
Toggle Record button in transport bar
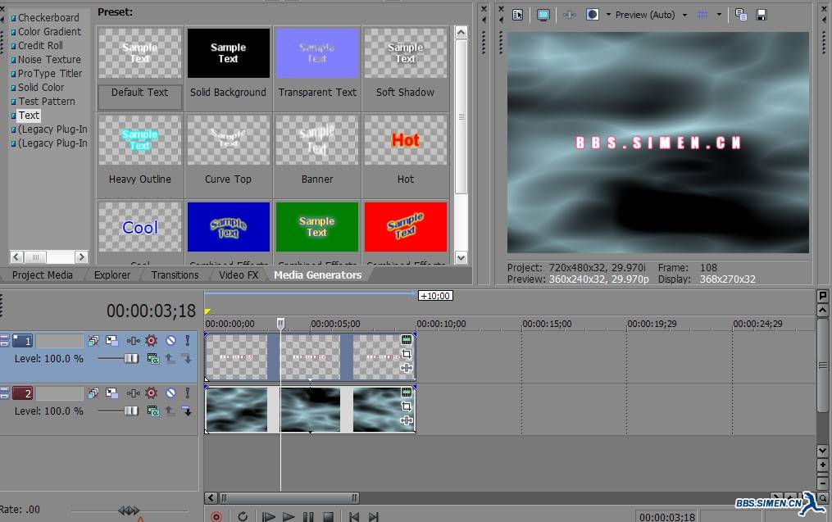tap(216, 516)
